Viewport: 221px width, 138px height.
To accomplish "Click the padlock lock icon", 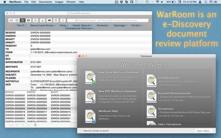I will (x=42, y=20).
